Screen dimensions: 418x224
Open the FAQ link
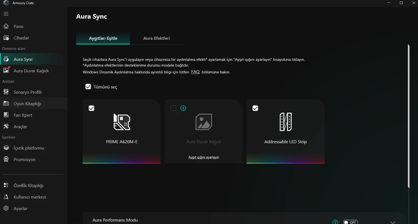pos(195,72)
